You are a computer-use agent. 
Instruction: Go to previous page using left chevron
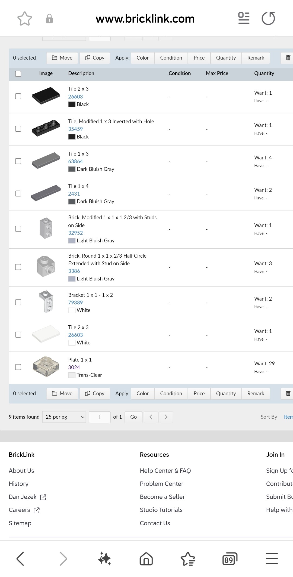[151, 417]
